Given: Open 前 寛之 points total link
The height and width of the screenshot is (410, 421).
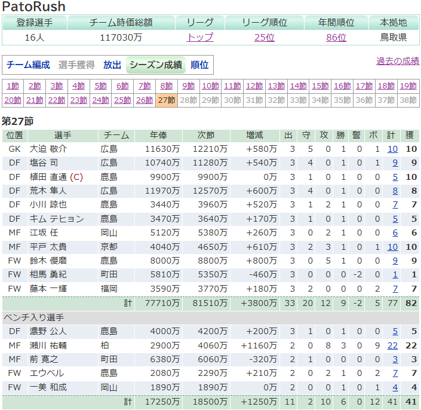Looking at the screenshot, I should [x=395, y=359].
